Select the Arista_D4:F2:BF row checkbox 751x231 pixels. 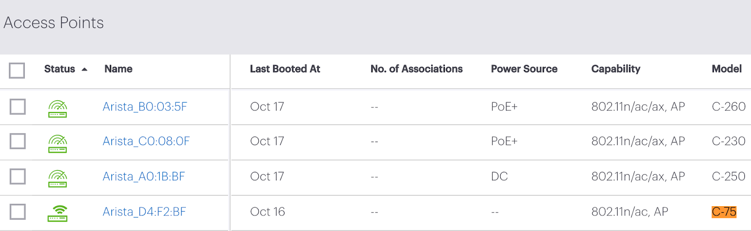pos(18,212)
